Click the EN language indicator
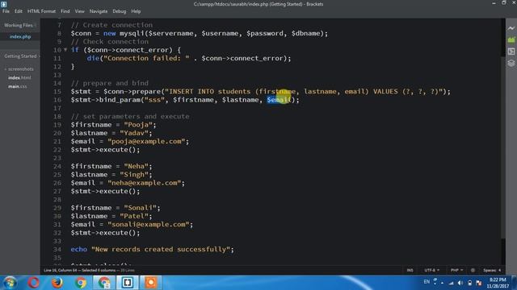The height and width of the screenshot is (290, 517). coord(427,282)
